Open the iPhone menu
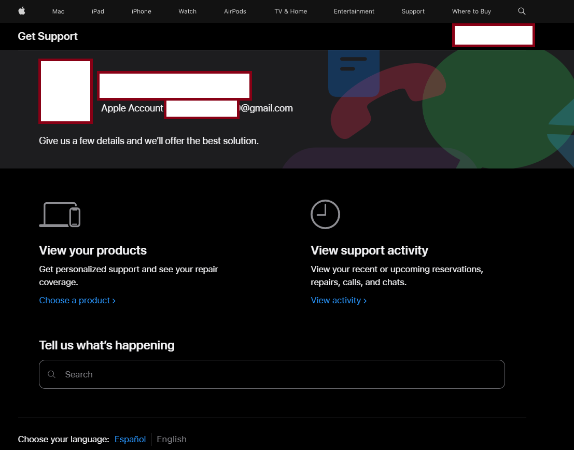This screenshot has width=574, height=450. 142,11
